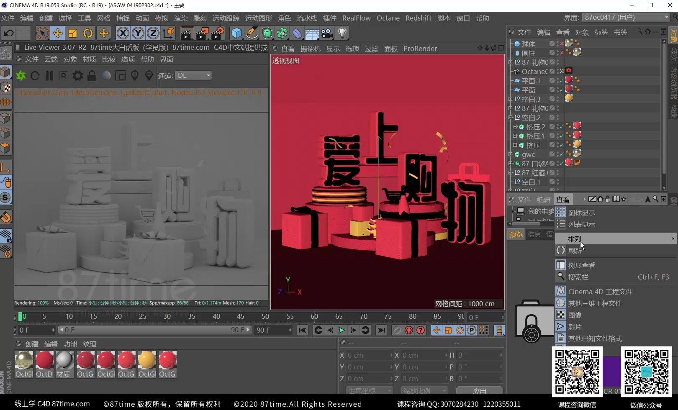Click the green subdivision generator icon

pyautogui.click(x=267, y=33)
